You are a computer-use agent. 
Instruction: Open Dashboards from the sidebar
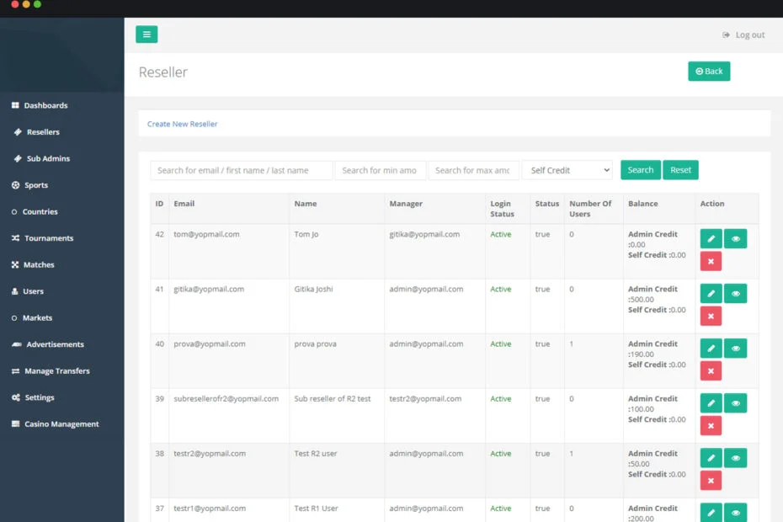(x=40, y=105)
